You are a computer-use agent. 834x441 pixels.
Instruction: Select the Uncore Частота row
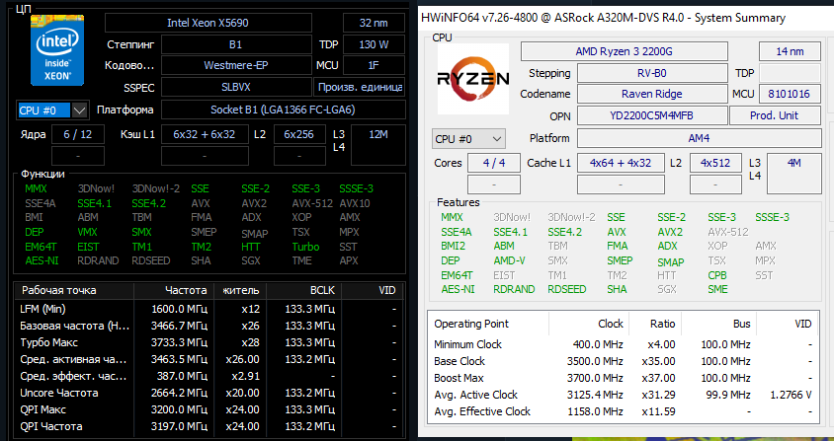[208, 393]
